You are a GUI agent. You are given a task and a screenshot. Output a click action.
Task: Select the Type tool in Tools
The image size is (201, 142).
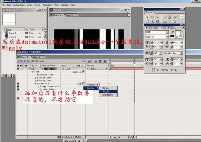tap(170, 21)
